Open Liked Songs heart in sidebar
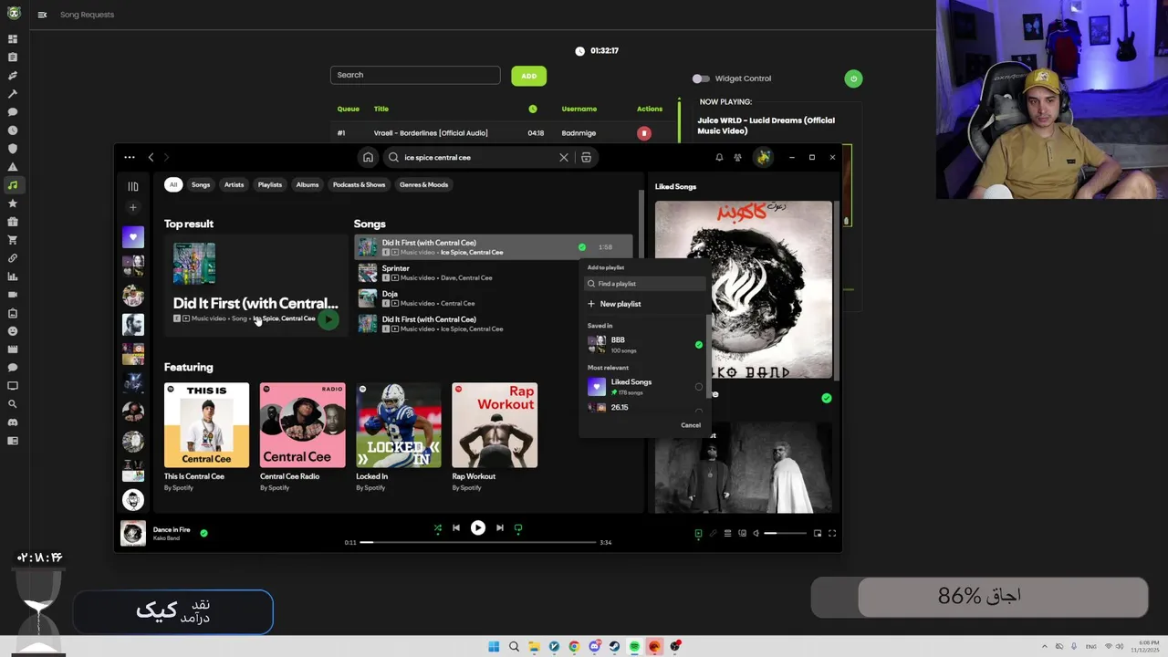Viewport: 1168px width, 657px height. click(133, 236)
